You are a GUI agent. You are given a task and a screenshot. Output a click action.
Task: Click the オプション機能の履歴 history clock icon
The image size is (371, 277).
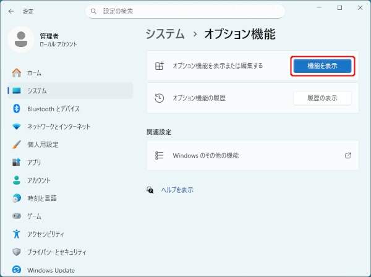coord(160,98)
